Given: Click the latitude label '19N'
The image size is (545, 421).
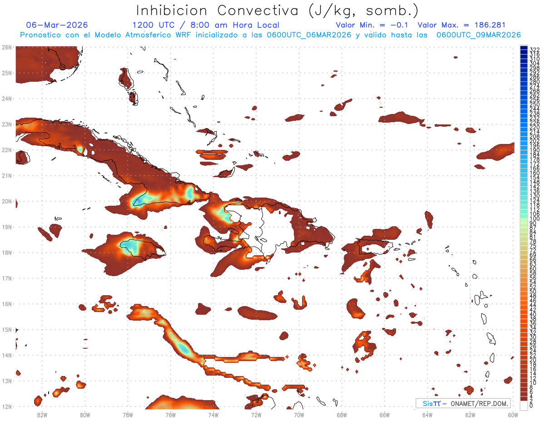Looking at the screenshot, I should [7, 227].
